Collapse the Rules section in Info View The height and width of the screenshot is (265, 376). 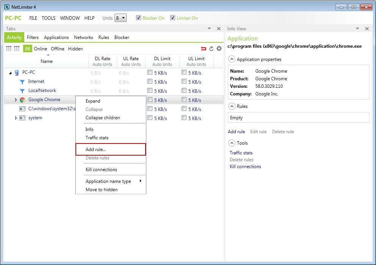[x=232, y=106]
